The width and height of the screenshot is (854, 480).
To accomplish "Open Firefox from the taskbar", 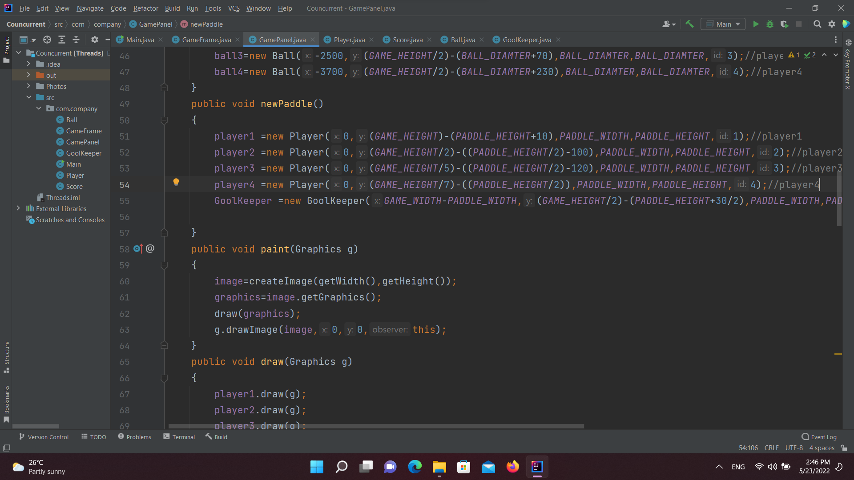I will pyautogui.click(x=512, y=467).
